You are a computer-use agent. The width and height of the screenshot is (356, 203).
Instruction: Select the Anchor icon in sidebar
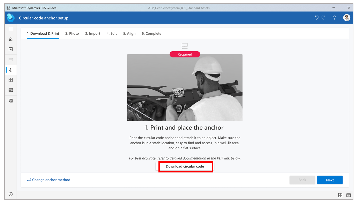pos(11,70)
